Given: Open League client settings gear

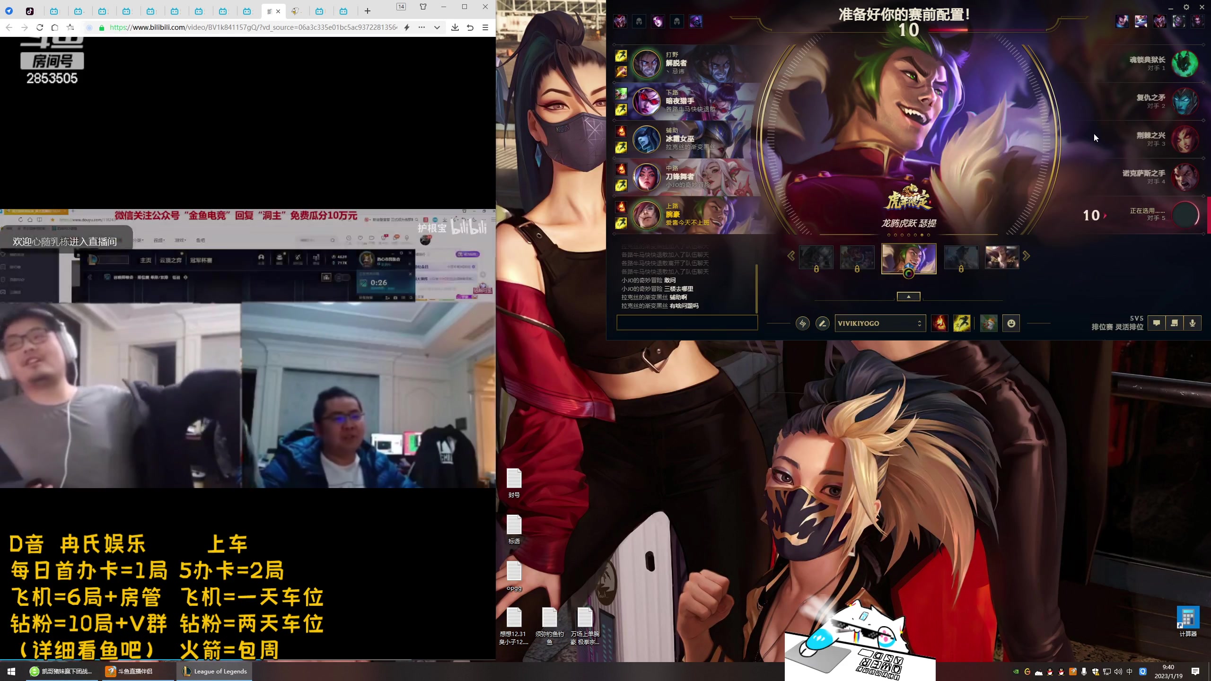Looking at the screenshot, I should (x=1186, y=7).
